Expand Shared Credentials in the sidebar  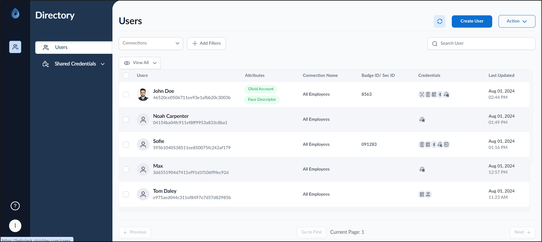74,64
